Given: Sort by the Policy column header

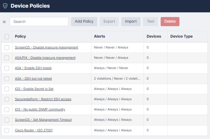Looking at the screenshot, I should point(20,36).
